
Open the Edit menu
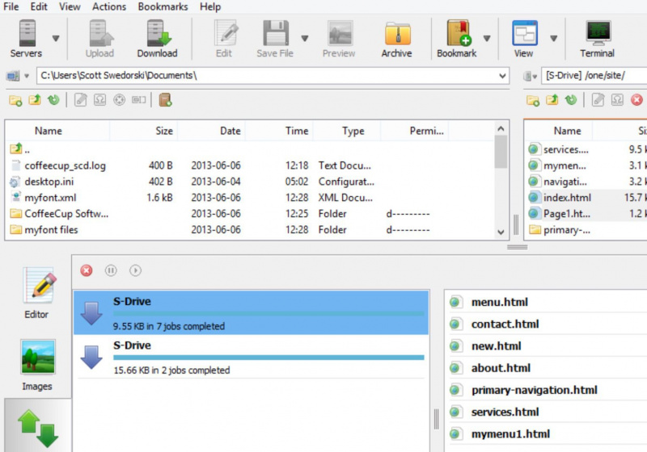(39, 6)
